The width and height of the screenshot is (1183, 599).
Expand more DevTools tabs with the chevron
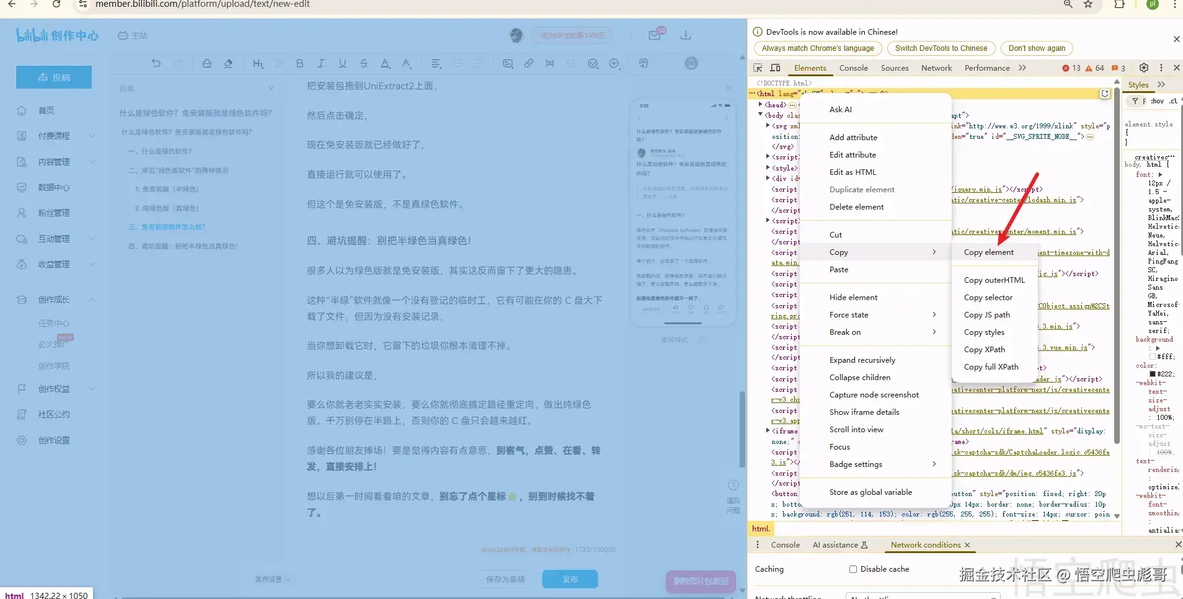[1022, 68]
